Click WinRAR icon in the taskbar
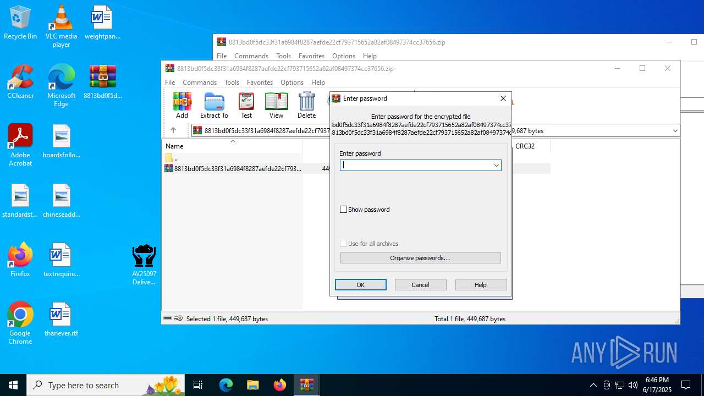 coord(306,385)
